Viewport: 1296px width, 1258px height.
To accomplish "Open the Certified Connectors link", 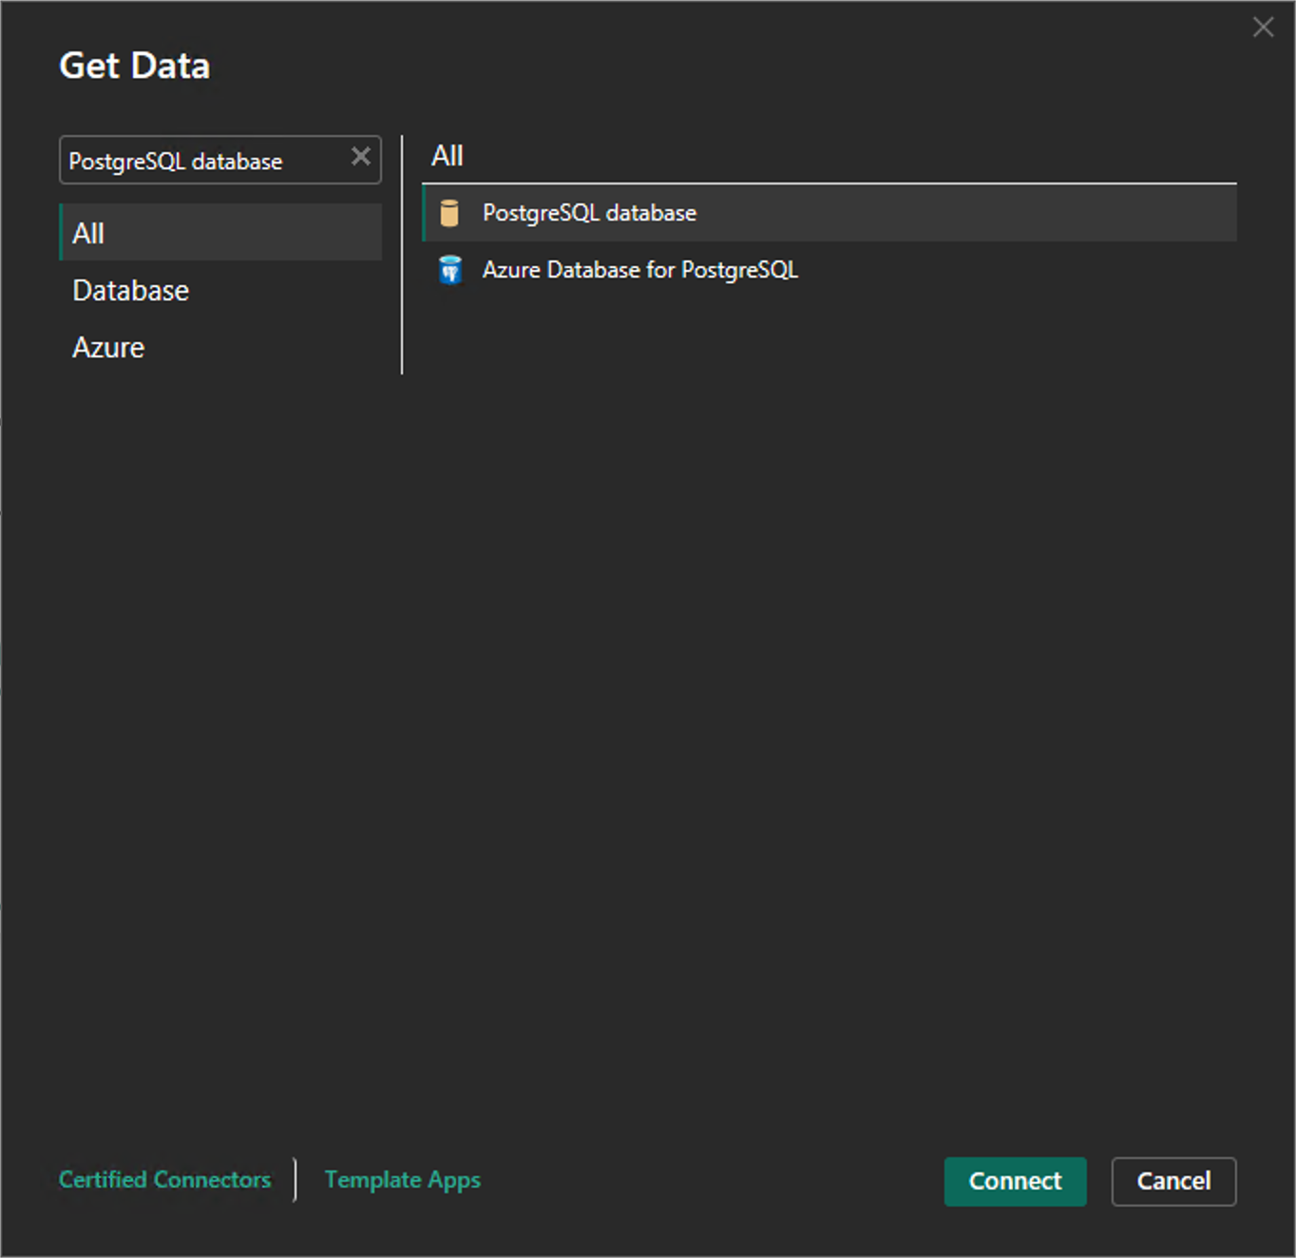I will pos(164,1179).
